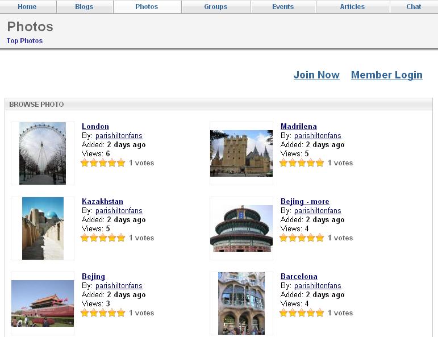Viewport: 438px width, 337px height.
Task: View the Madrilena castle thumbnail
Action: pos(241,153)
